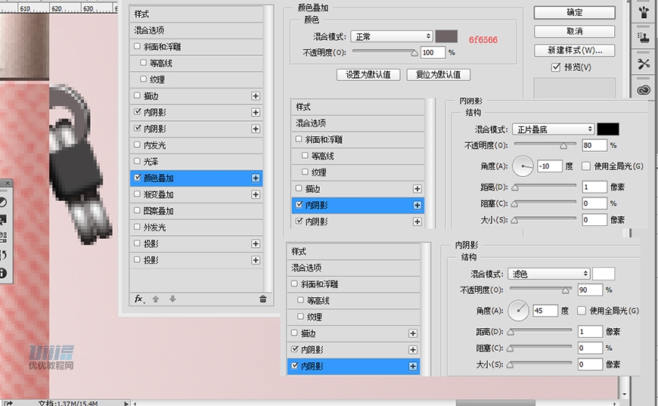Click 不透明度 field showing 90

[590, 290]
